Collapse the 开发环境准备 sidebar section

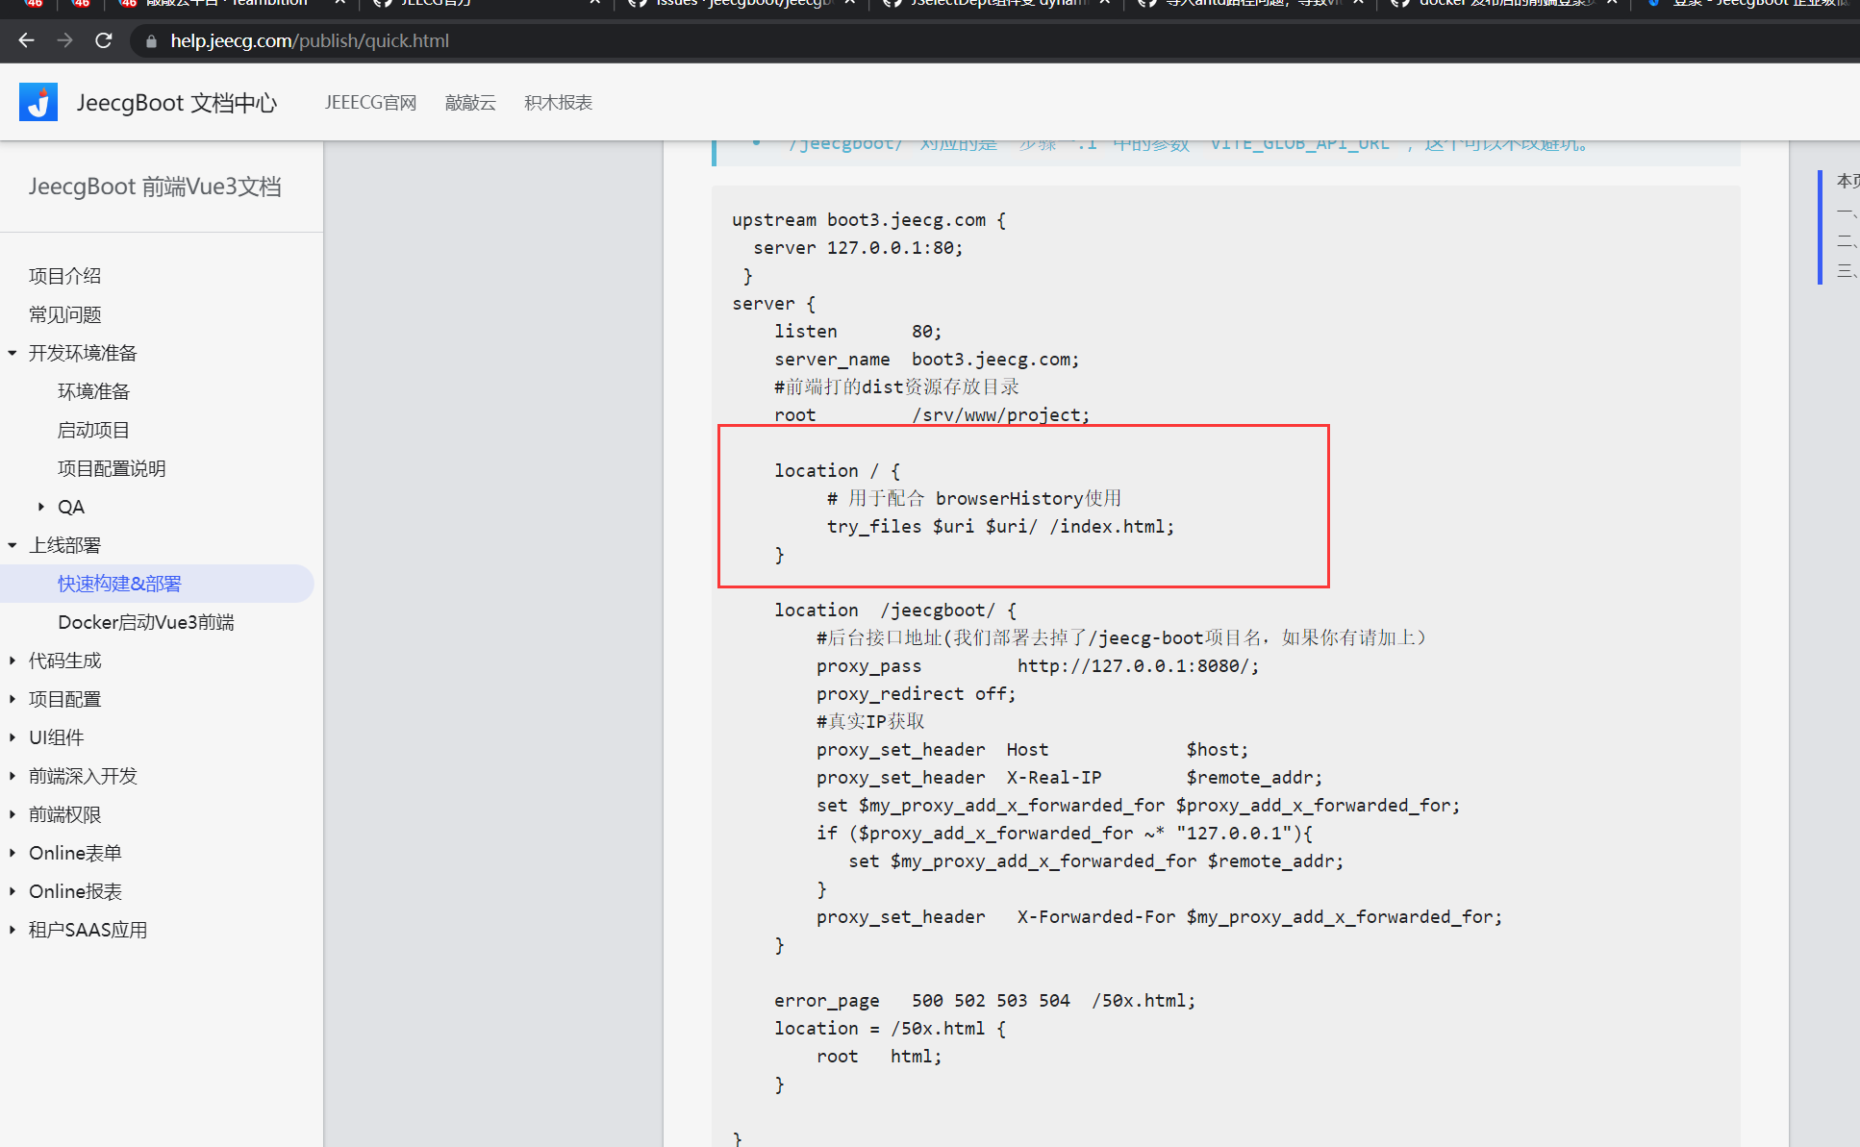coord(12,353)
